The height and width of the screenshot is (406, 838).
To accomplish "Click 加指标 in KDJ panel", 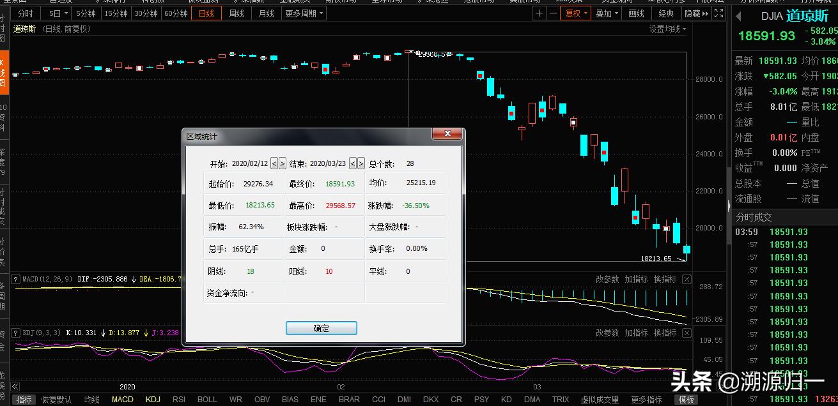I will coord(637,333).
